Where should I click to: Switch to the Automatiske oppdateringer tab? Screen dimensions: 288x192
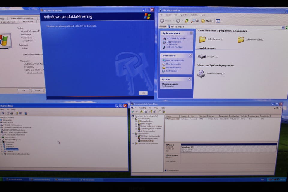click(22, 18)
